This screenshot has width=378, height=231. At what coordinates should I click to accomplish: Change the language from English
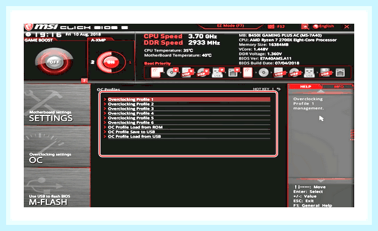click(324, 26)
